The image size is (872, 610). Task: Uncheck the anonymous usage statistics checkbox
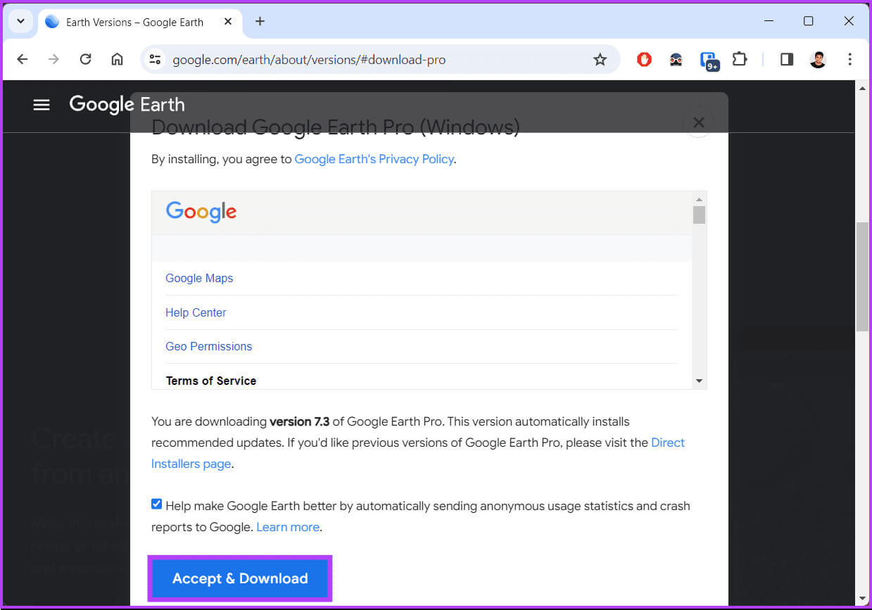156,504
